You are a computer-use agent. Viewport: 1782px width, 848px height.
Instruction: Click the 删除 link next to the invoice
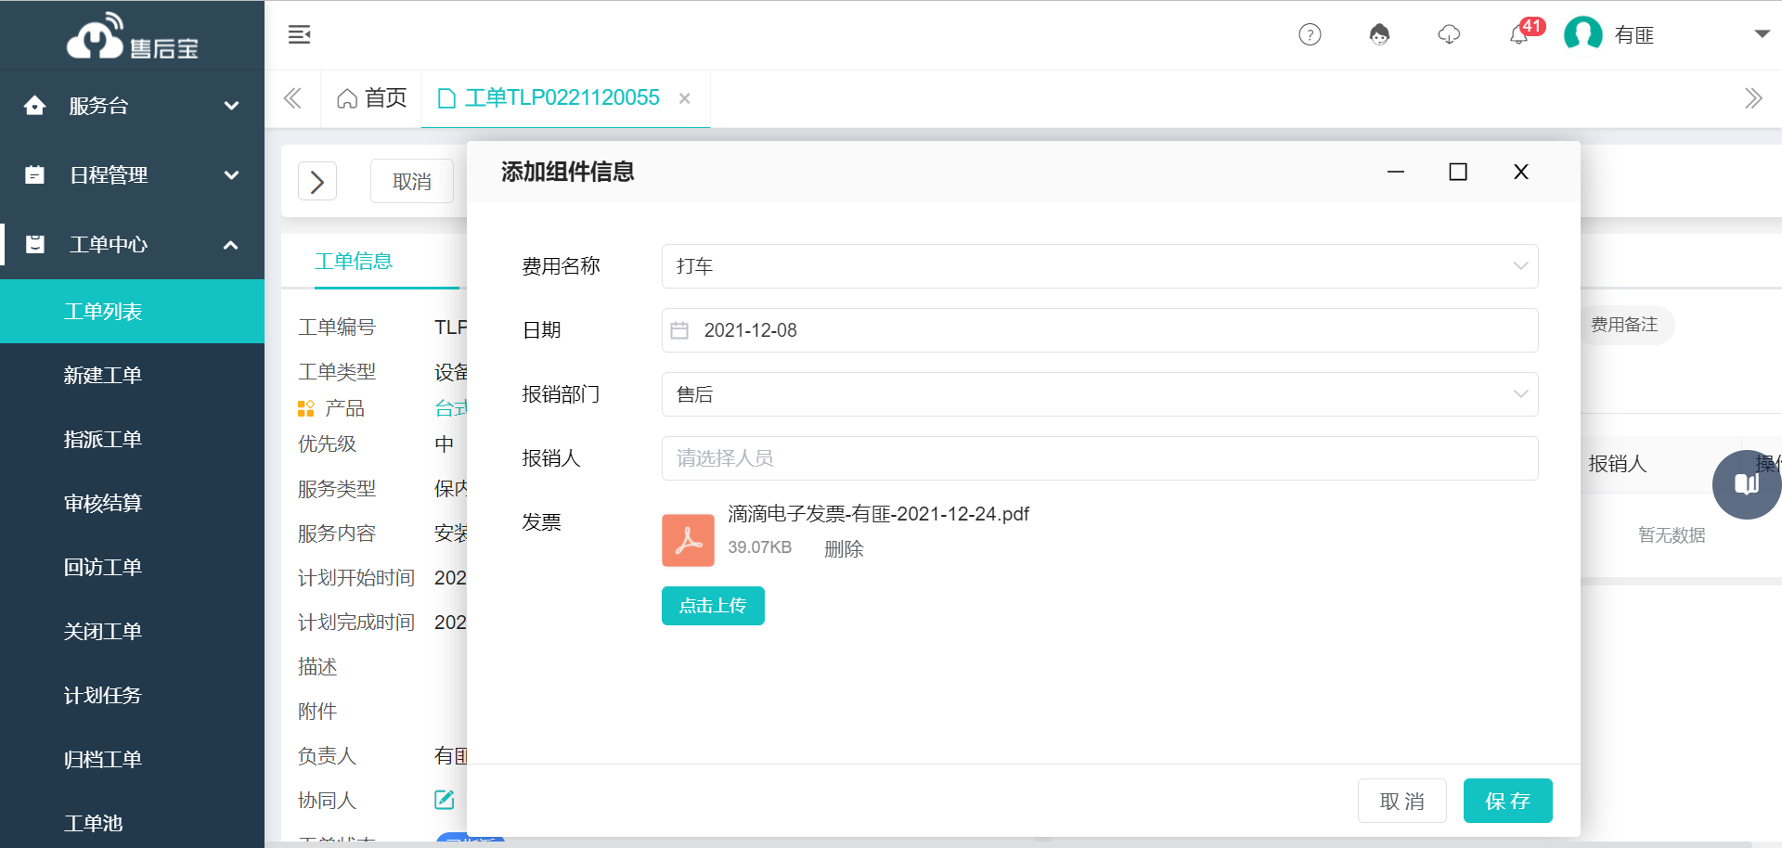[844, 548]
